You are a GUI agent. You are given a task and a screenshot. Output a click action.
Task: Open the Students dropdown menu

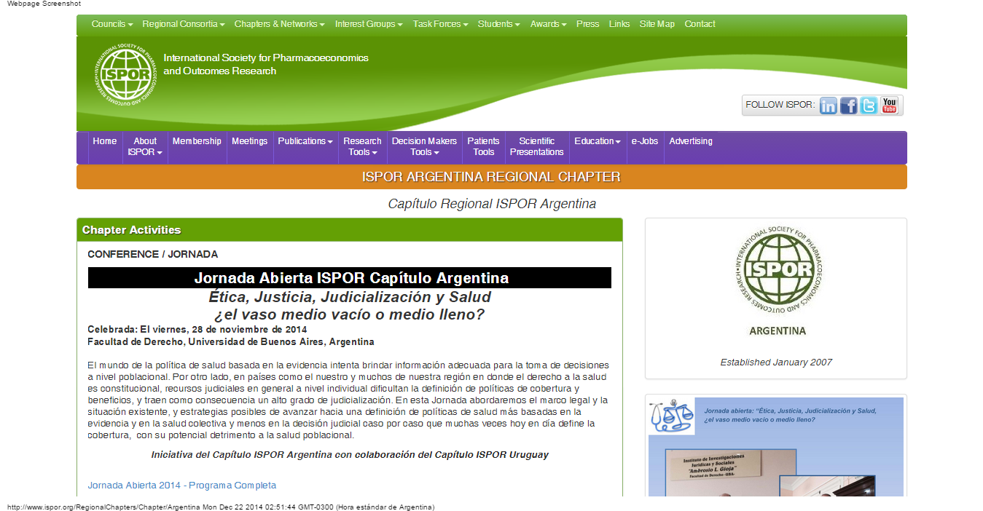click(498, 24)
